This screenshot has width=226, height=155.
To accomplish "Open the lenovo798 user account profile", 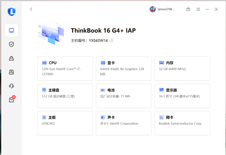I will pyautogui.click(x=163, y=9).
